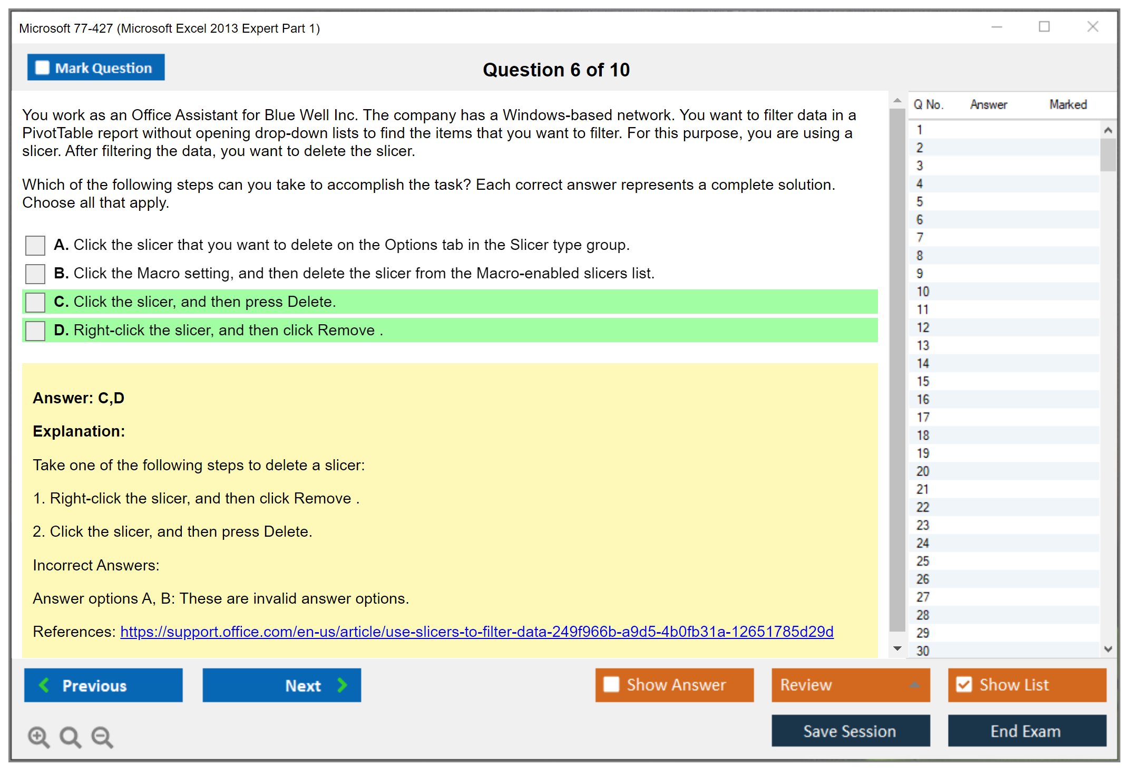Screen dimensions: 1133x775
Task: Click the reset zoom magnifier icon
Action: point(70,737)
